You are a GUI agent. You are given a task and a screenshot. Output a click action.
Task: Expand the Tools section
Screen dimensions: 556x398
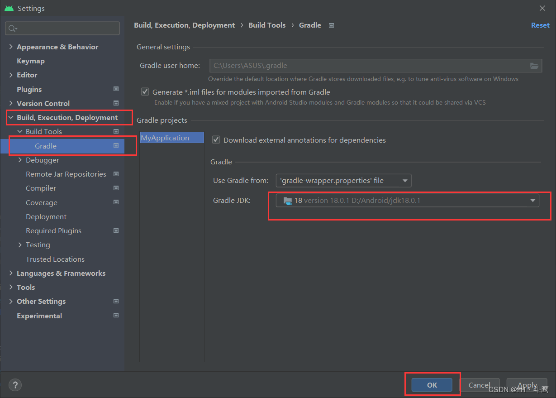pos(11,287)
